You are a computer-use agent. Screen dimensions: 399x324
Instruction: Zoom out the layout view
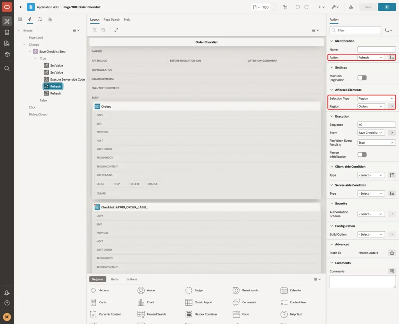point(95,30)
